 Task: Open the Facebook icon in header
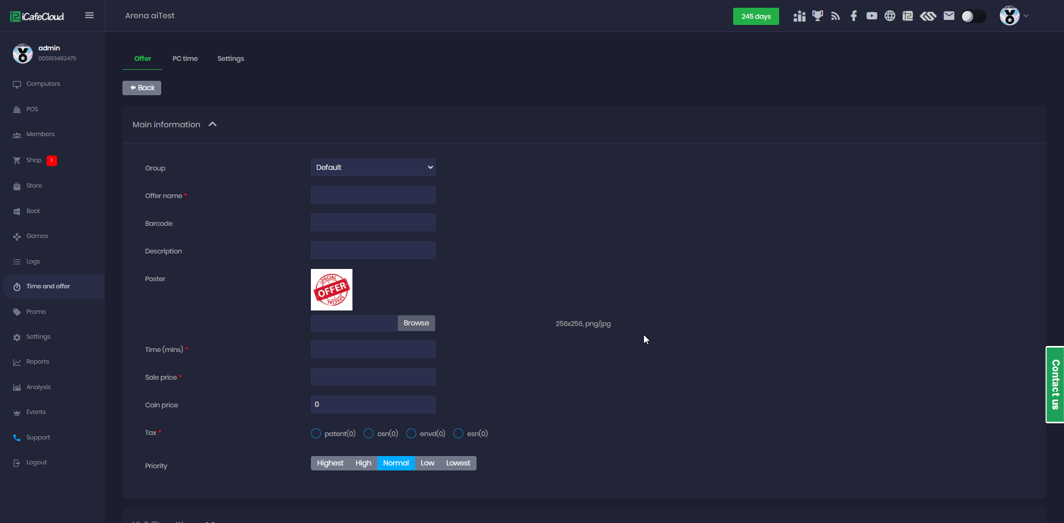pyautogui.click(x=854, y=16)
